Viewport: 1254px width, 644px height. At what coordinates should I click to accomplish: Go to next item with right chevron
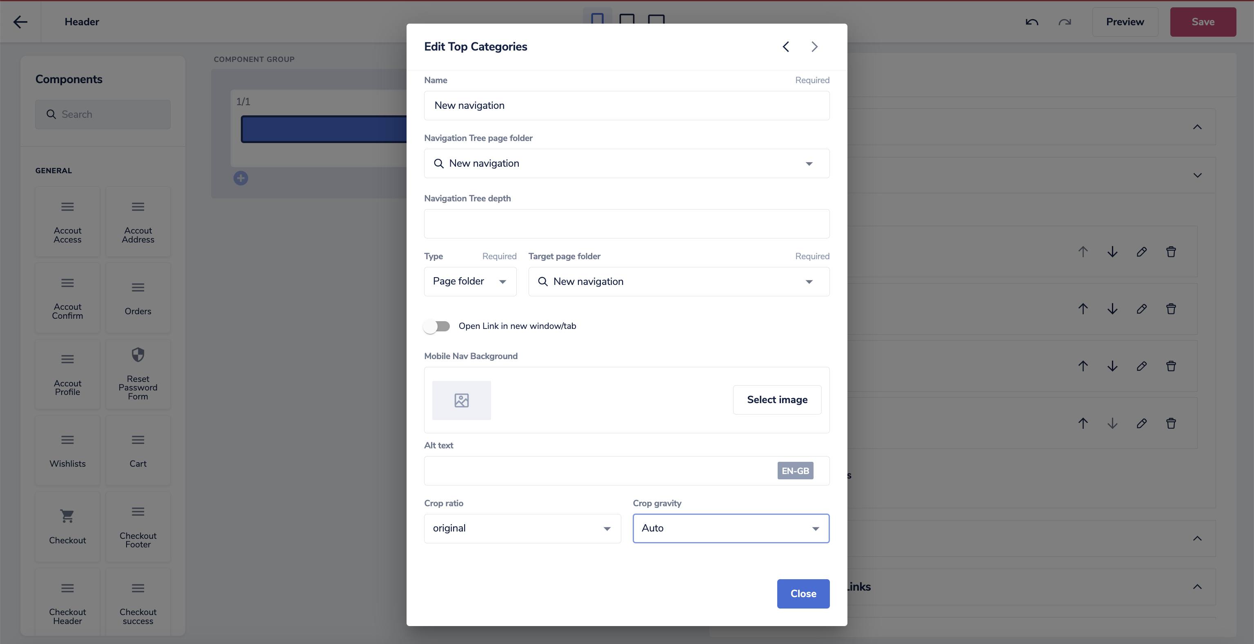point(814,46)
